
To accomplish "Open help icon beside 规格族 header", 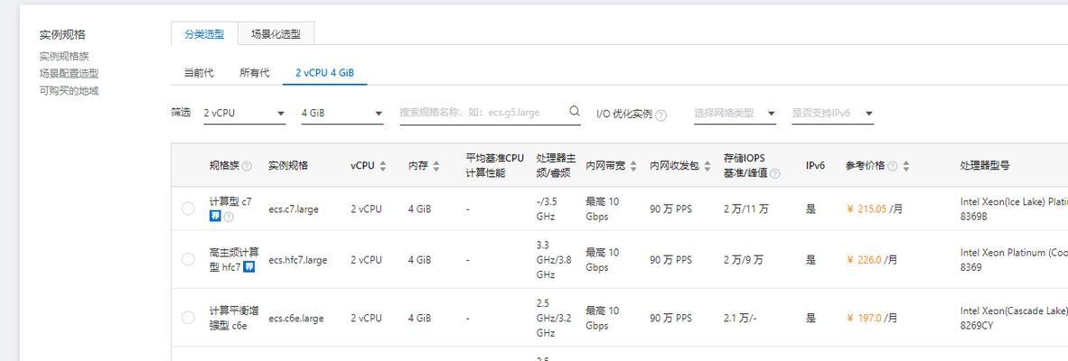I will [x=247, y=166].
